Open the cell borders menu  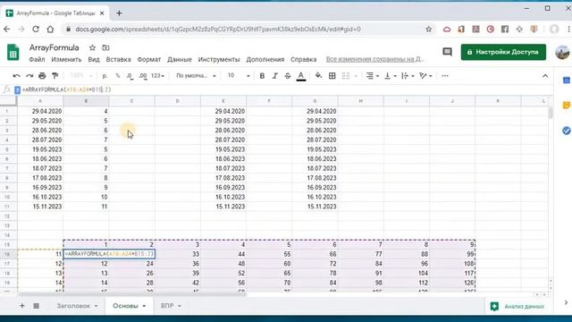[332, 76]
